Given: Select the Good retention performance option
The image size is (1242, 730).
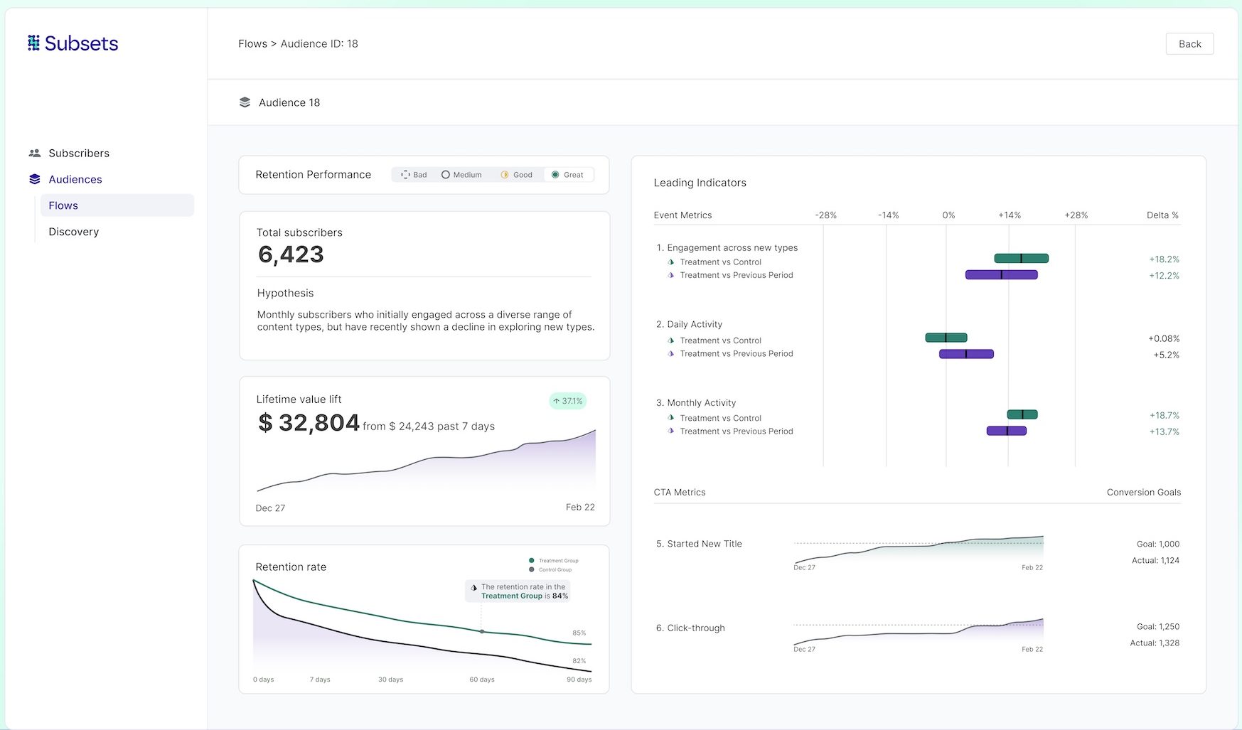Looking at the screenshot, I should (x=516, y=175).
